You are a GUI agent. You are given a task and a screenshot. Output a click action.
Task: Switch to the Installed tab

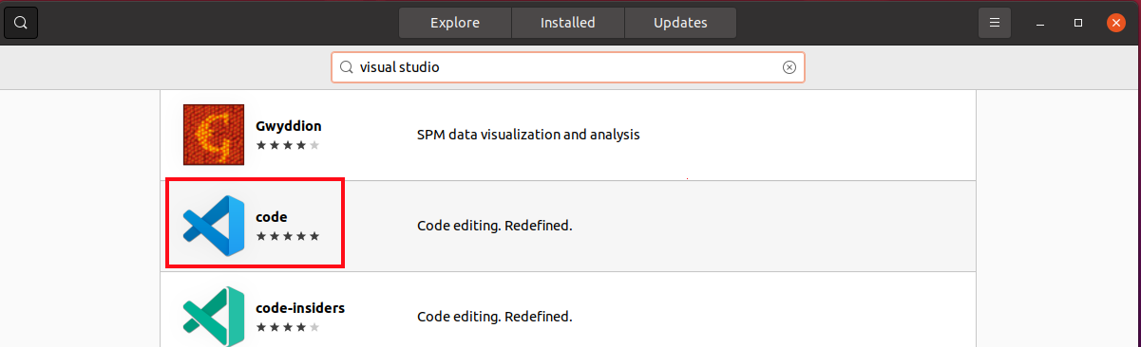[x=568, y=22]
